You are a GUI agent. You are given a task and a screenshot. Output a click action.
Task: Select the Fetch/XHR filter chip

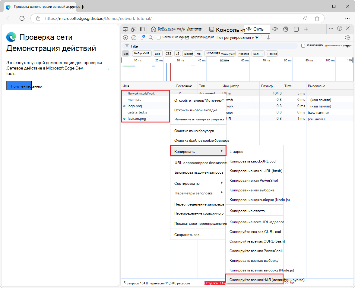pyautogui.click(x=142, y=54)
